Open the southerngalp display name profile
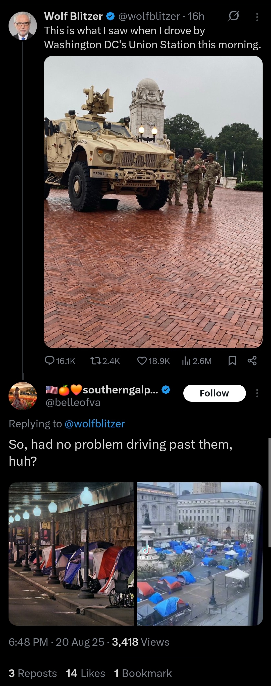 tap(120, 390)
